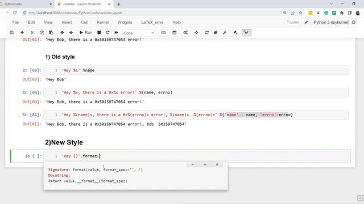Open the Edit menu

pyautogui.click(x=31, y=23)
